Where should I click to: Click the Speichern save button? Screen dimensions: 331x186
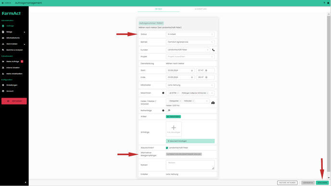(322, 183)
